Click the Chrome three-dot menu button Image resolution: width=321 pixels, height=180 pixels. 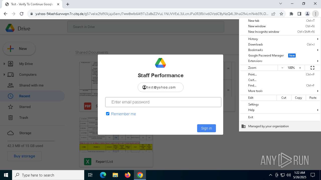pyautogui.click(x=315, y=14)
